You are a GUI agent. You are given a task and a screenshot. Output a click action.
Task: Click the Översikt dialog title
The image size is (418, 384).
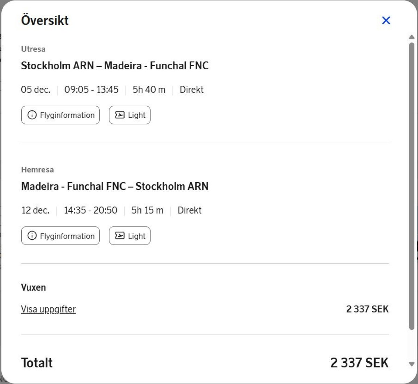45,20
